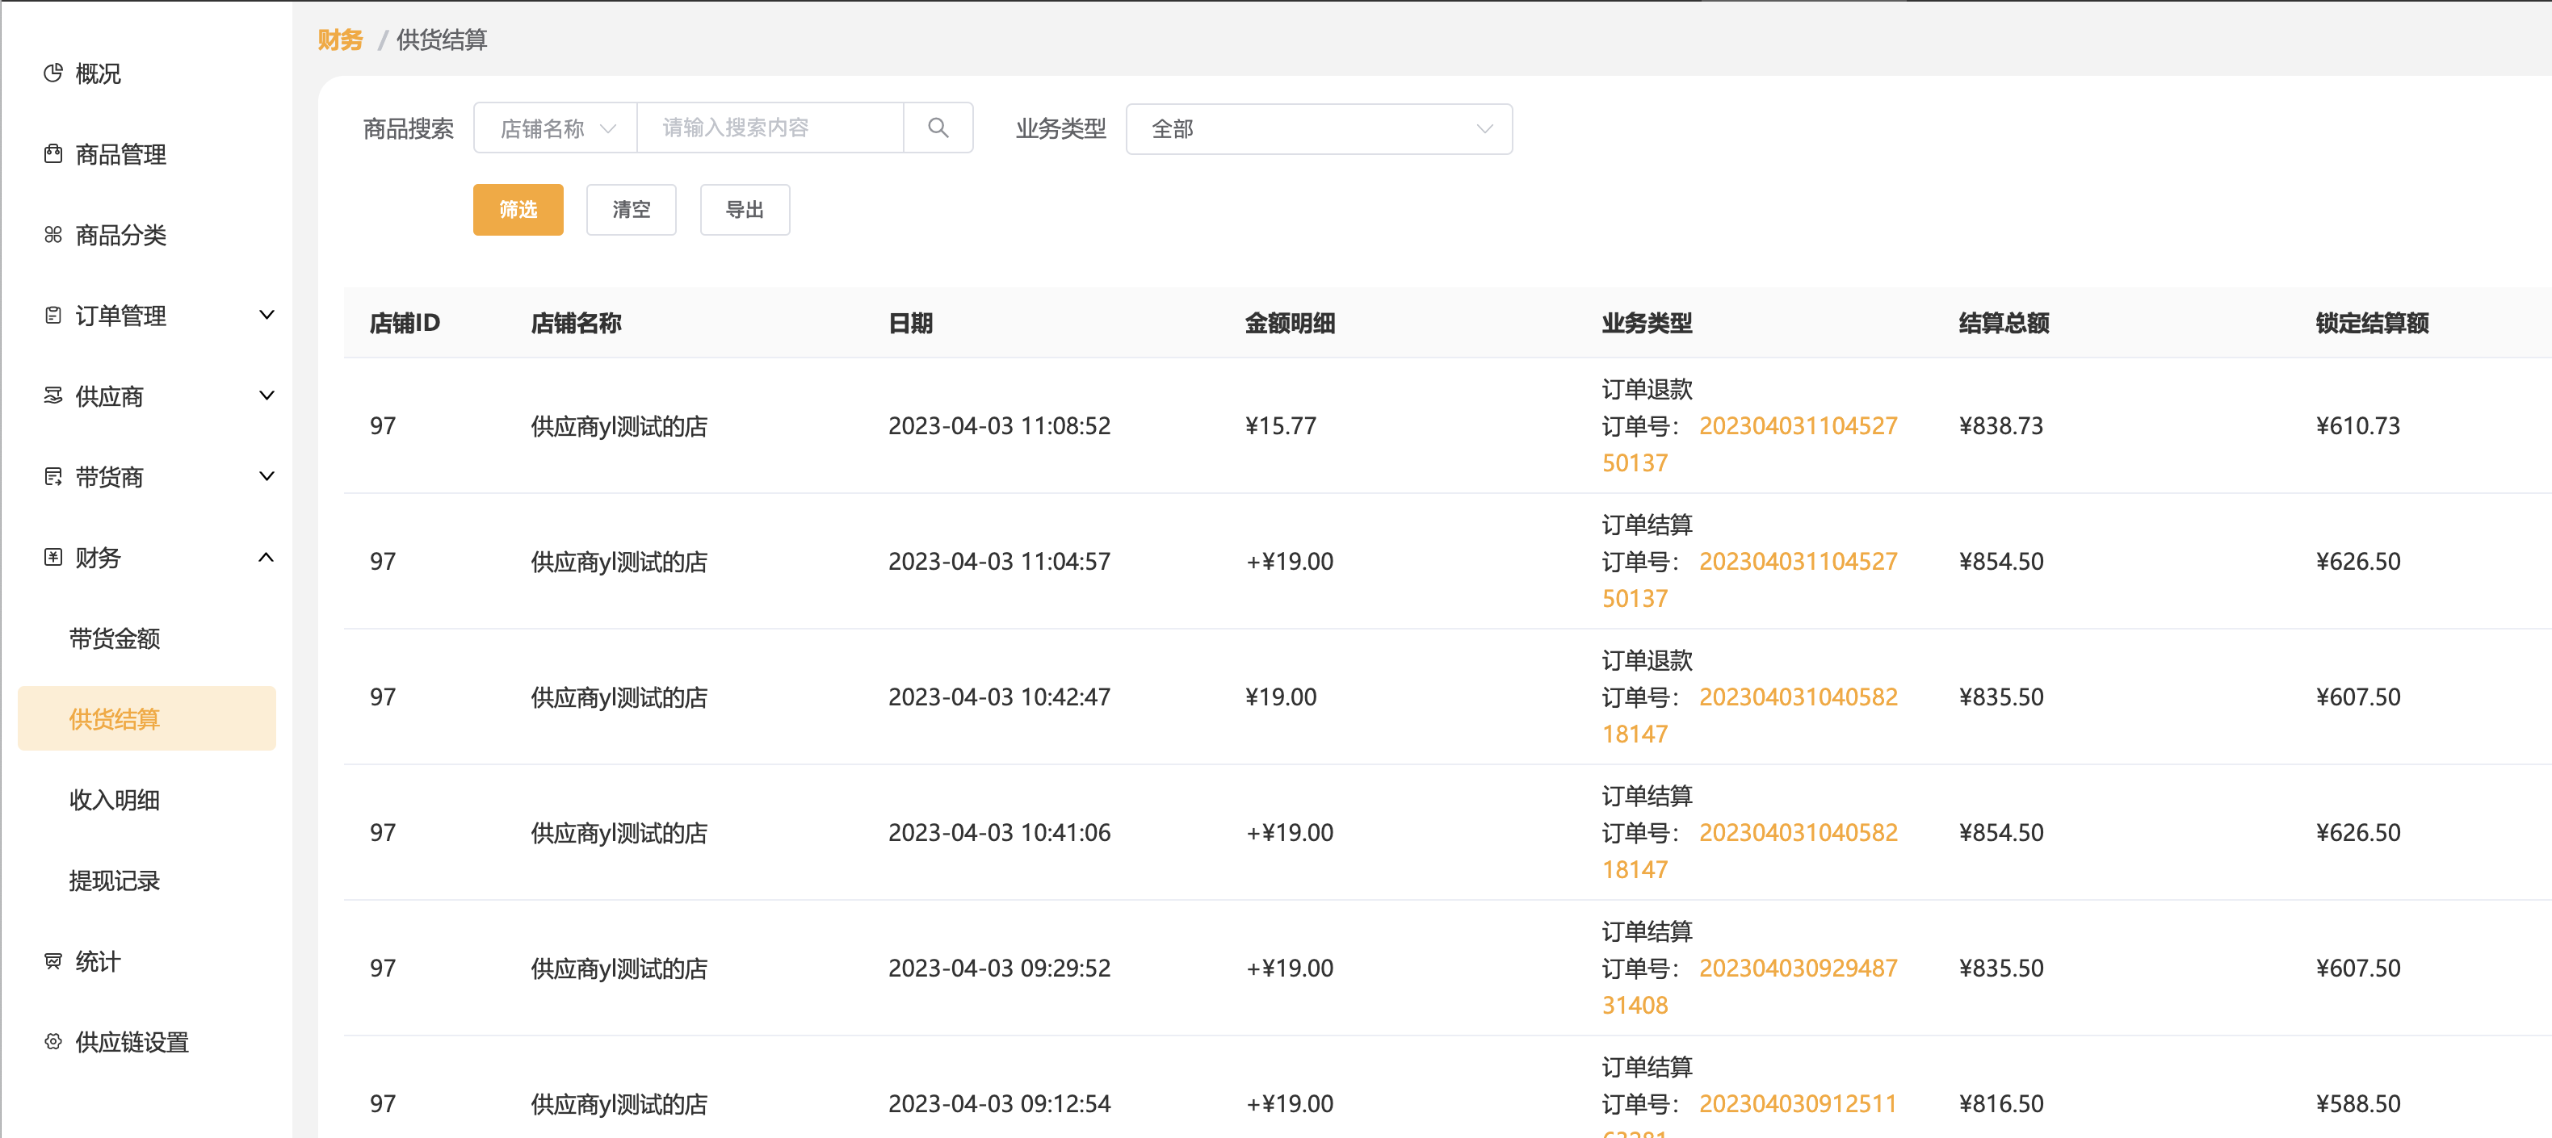Click the 概况 overview pie icon
The width and height of the screenshot is (2552, 1138).
pos(53,73)
